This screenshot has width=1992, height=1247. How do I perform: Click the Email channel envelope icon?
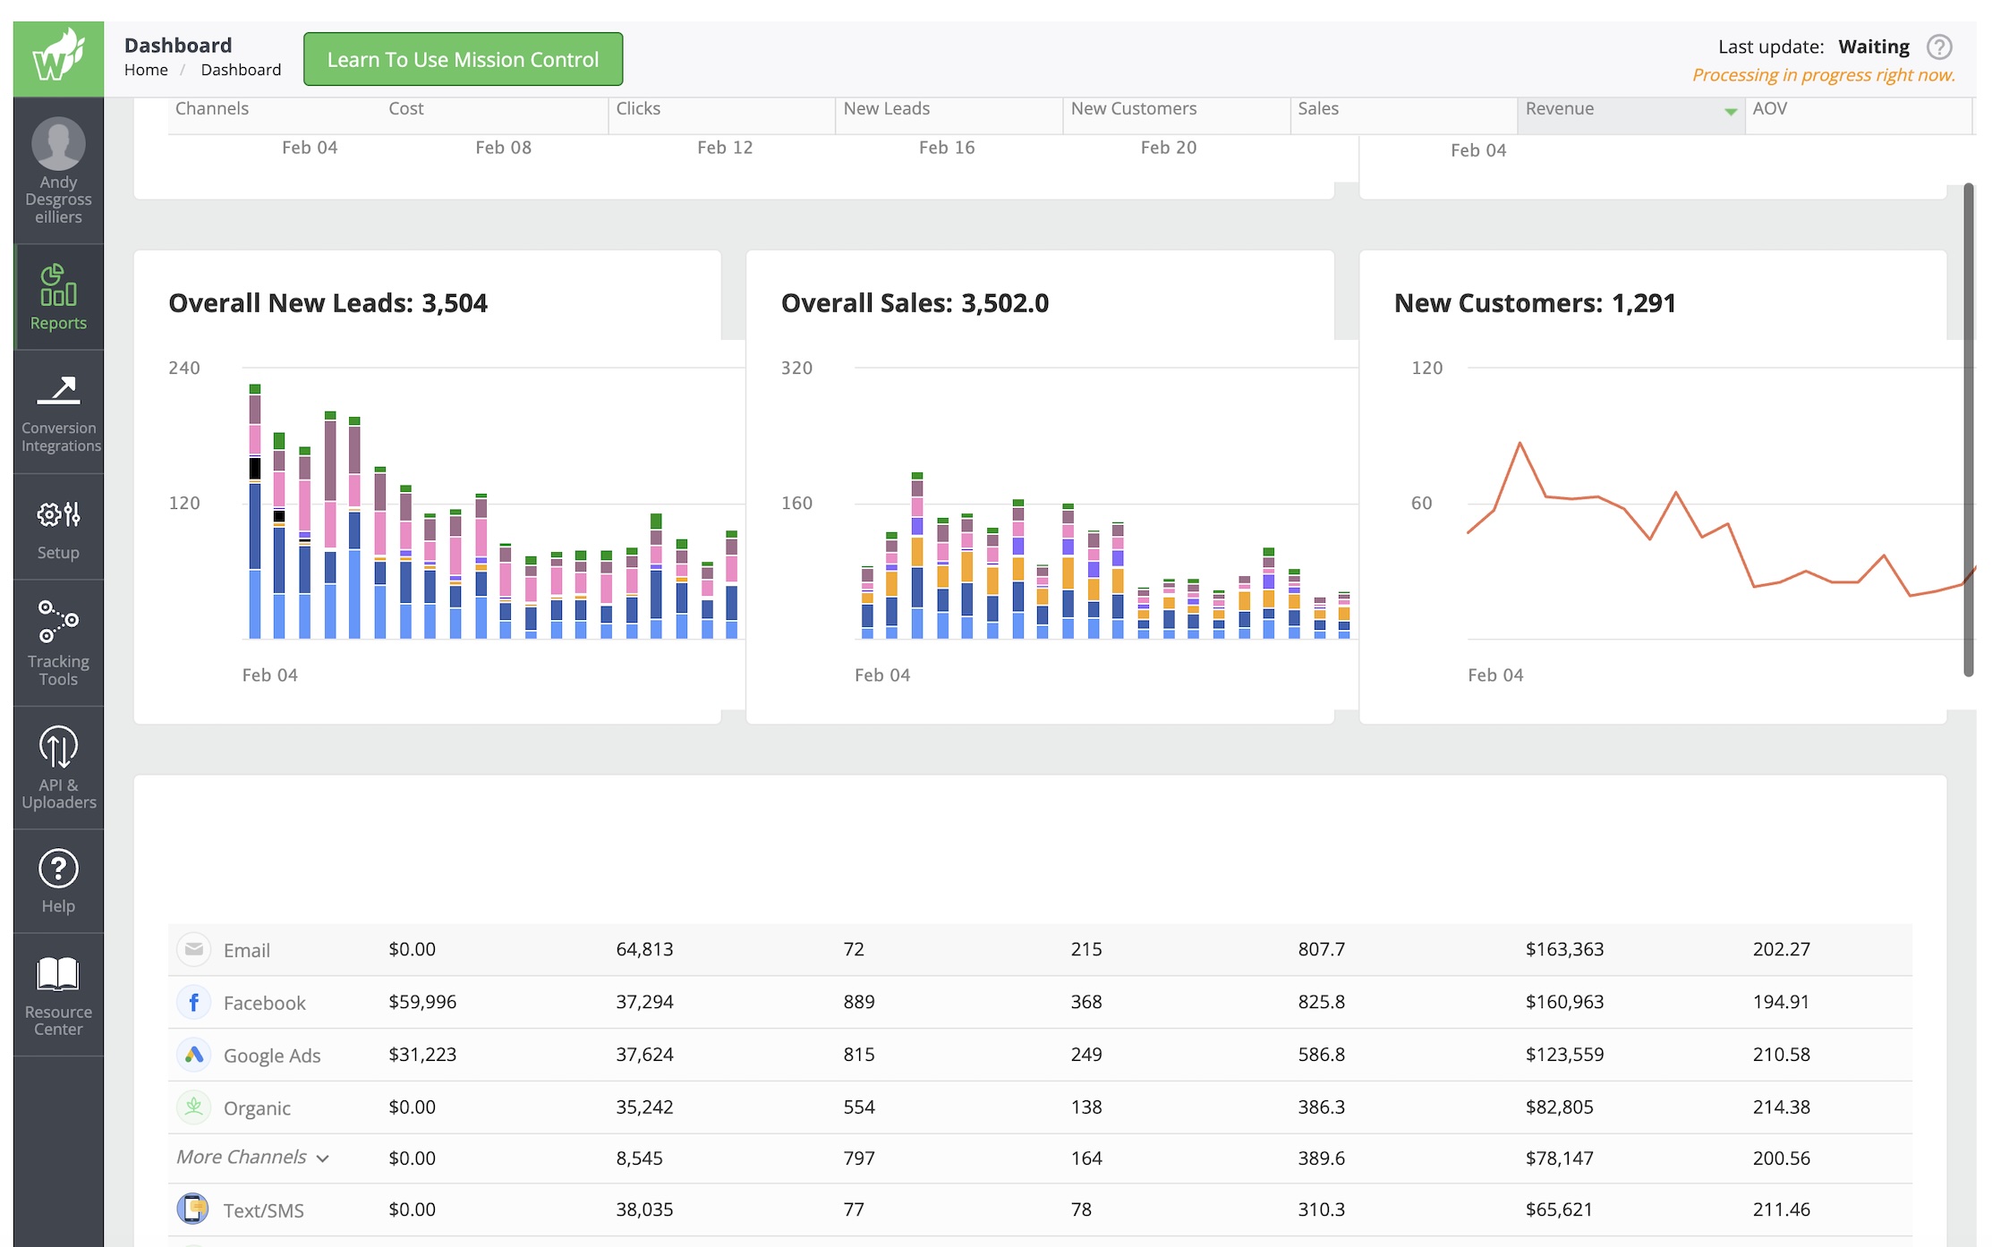[193, 949]
